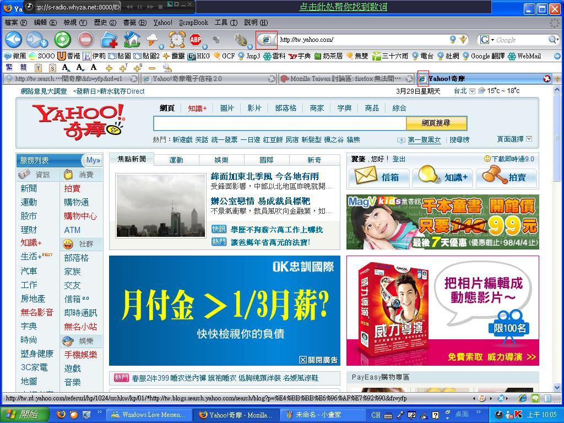Viewport: 564px width, 423px height.
Task: Click the 網頁搜尋 search button
Action: click(436, 123)
